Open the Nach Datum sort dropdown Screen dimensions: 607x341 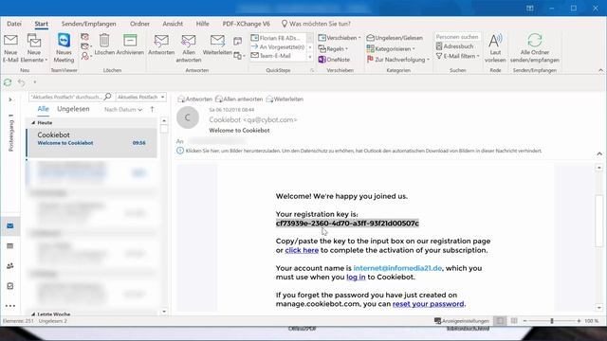[123, 110]
